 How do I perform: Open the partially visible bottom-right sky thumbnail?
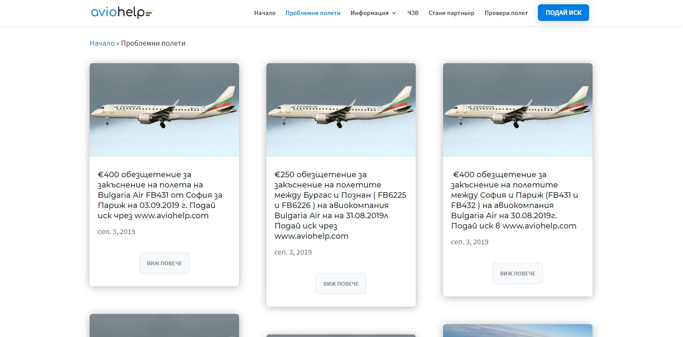[x=518, y=331]
